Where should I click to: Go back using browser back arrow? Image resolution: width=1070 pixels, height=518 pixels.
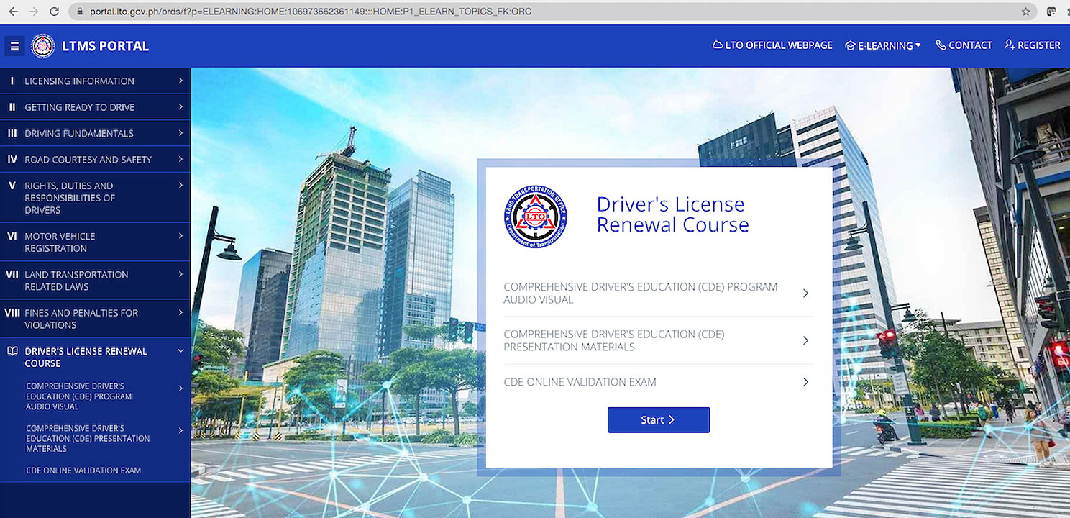(x=14, y=12)
